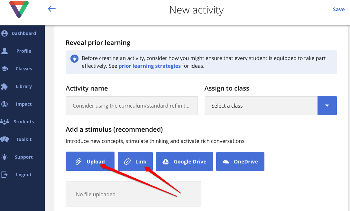The height and width of the screenshot is (211, 350).
Task: Click the Students group icon
Action: pos(5,122)
